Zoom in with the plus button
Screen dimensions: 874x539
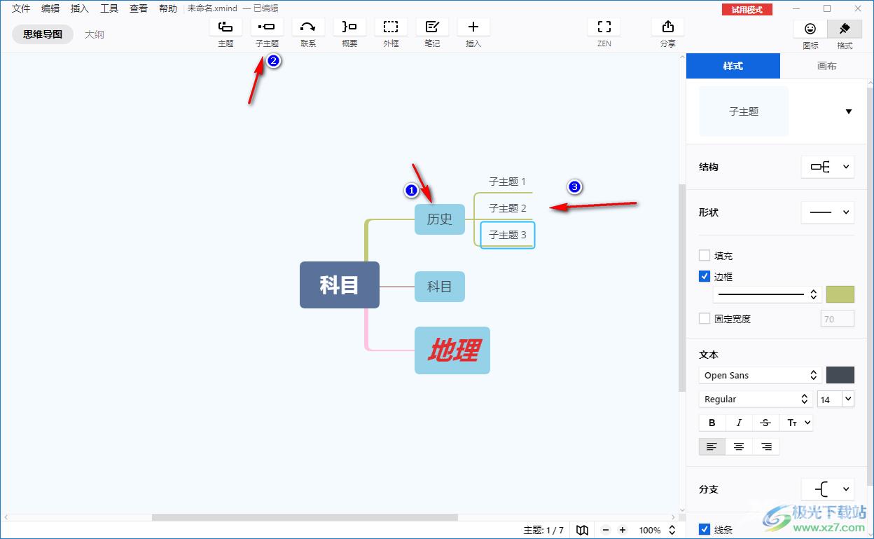623,531
